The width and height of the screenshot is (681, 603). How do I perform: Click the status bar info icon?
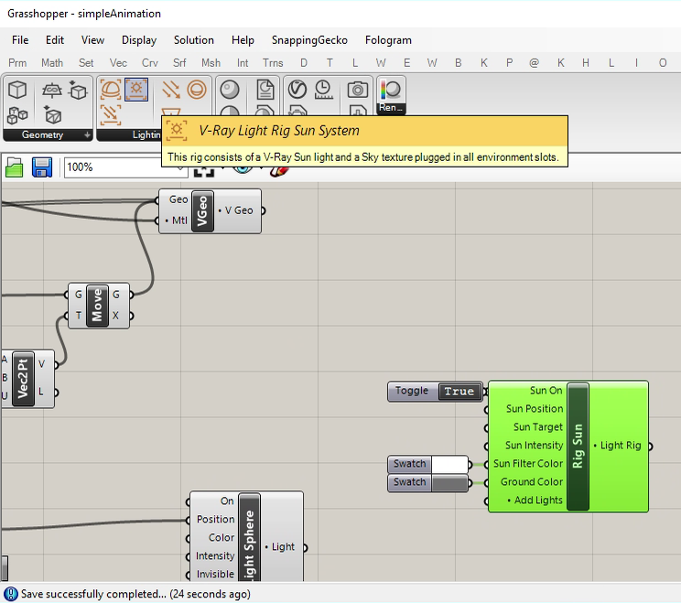point(10,594)
